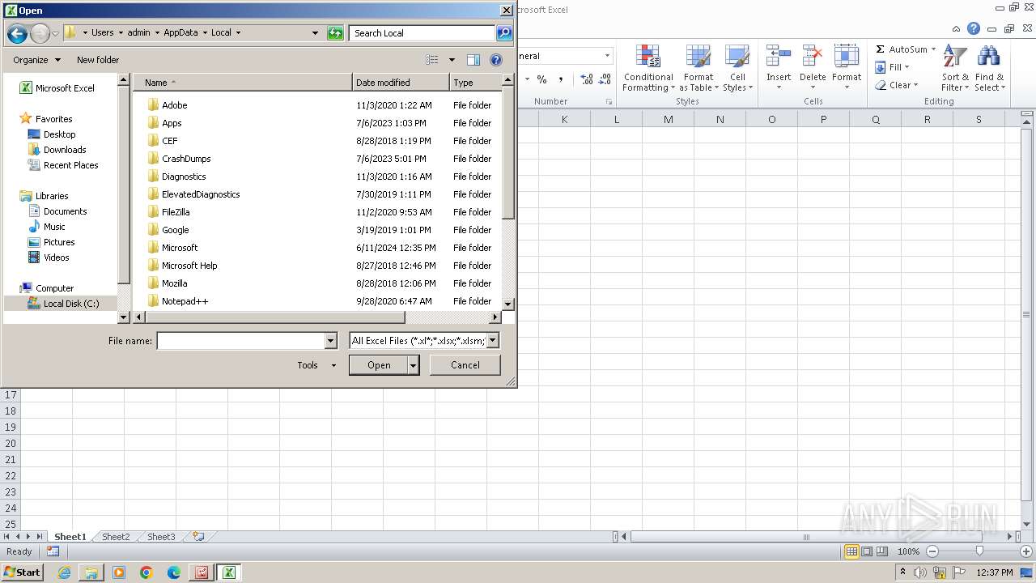Open Cell Styles gallery in Excel ribbon
This screenshot has width=1036, height=583.
click(737, 69)
